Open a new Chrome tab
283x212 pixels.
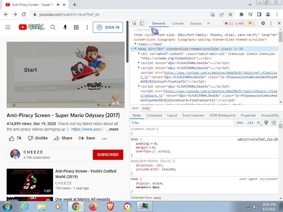click(75, 5)
